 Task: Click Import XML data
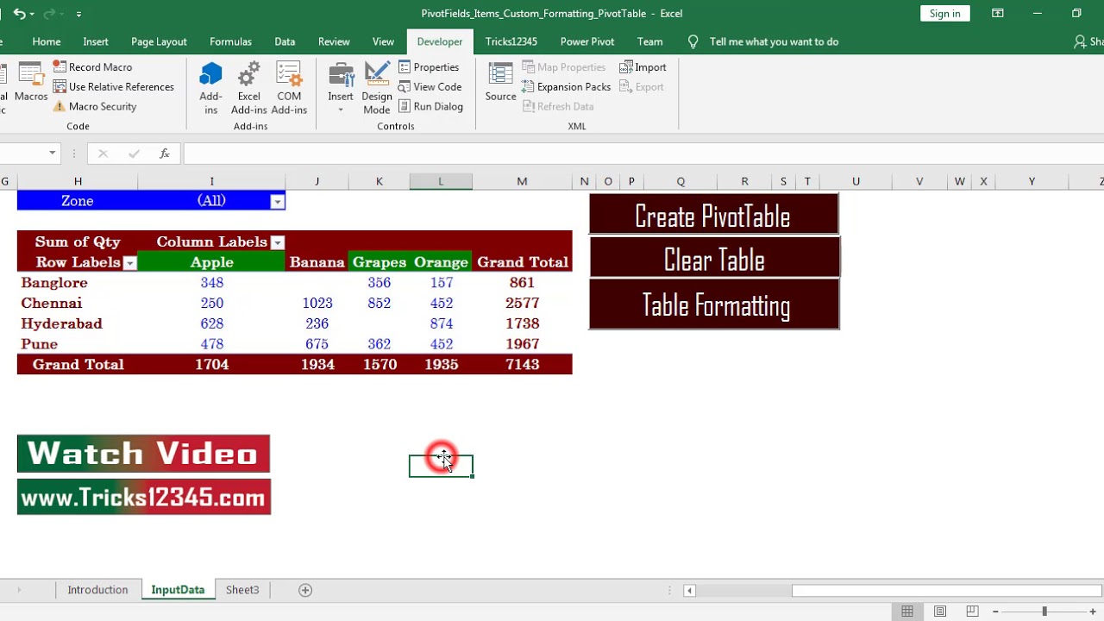pos(643,66)
